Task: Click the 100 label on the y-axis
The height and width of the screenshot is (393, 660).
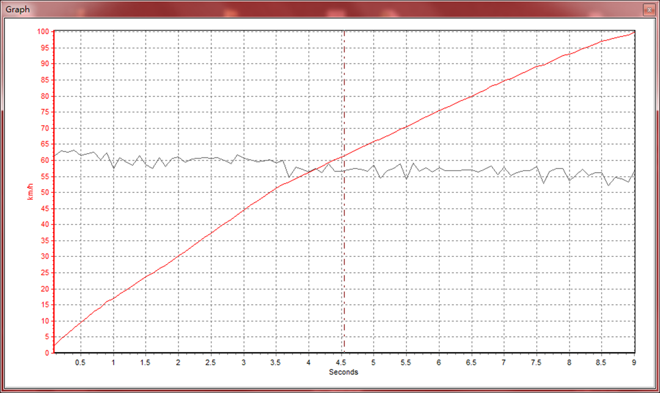Action: (x=43, y=32)
